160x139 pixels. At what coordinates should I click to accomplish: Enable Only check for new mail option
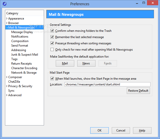[x=52, y=50]
